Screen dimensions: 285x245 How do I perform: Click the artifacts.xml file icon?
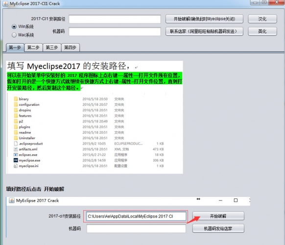tap(16, 149)
